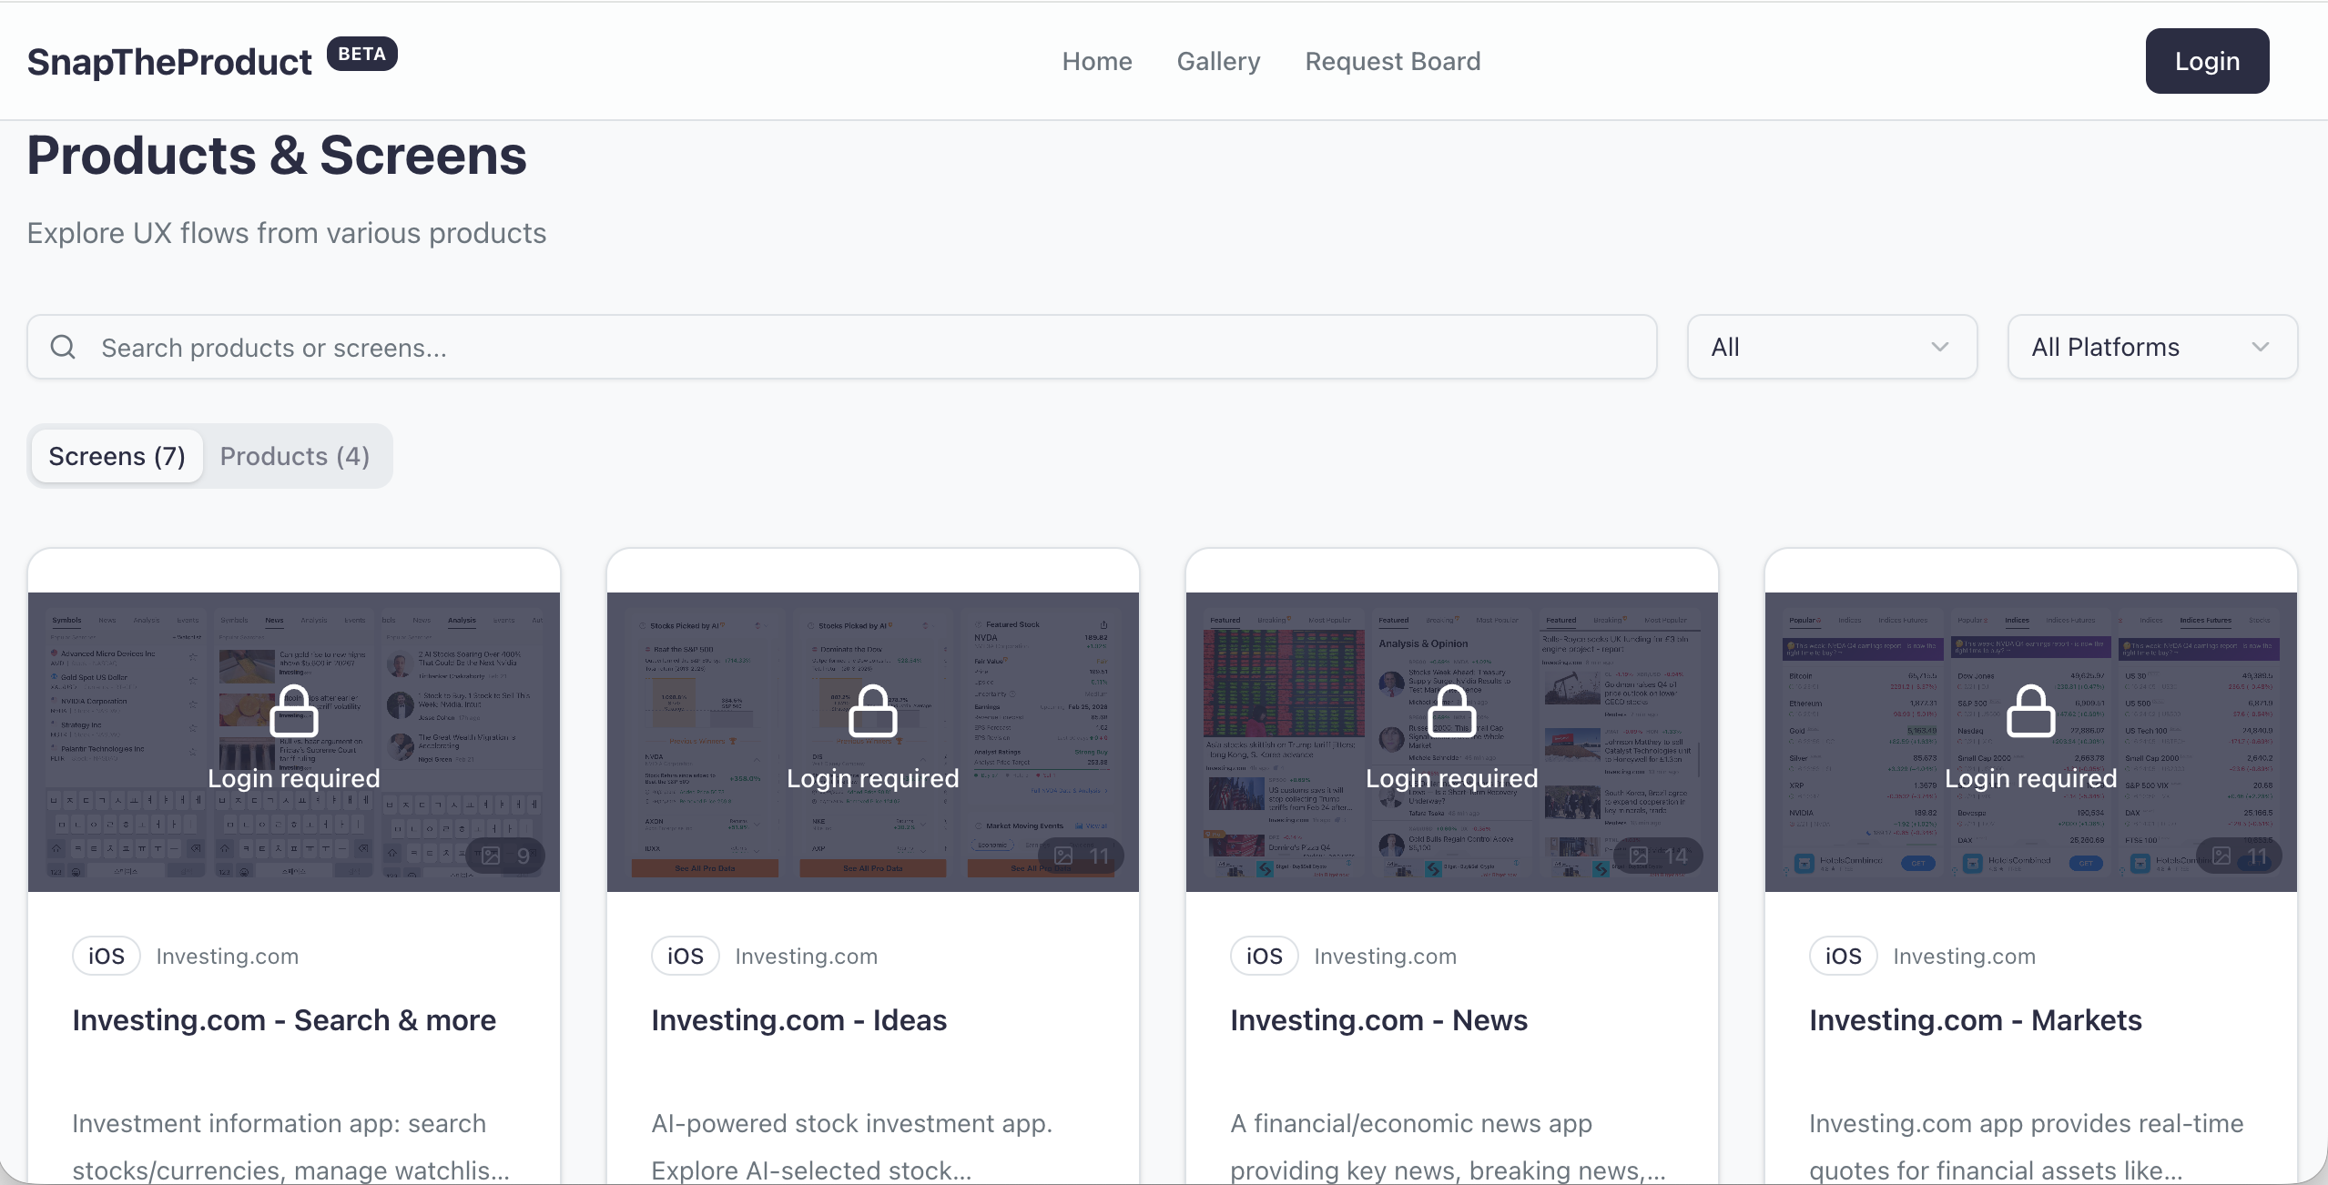The height and width of the screenshot is (1185, 2328).
Task: Open the Request Board page
Action: (x=1392, y=61)
